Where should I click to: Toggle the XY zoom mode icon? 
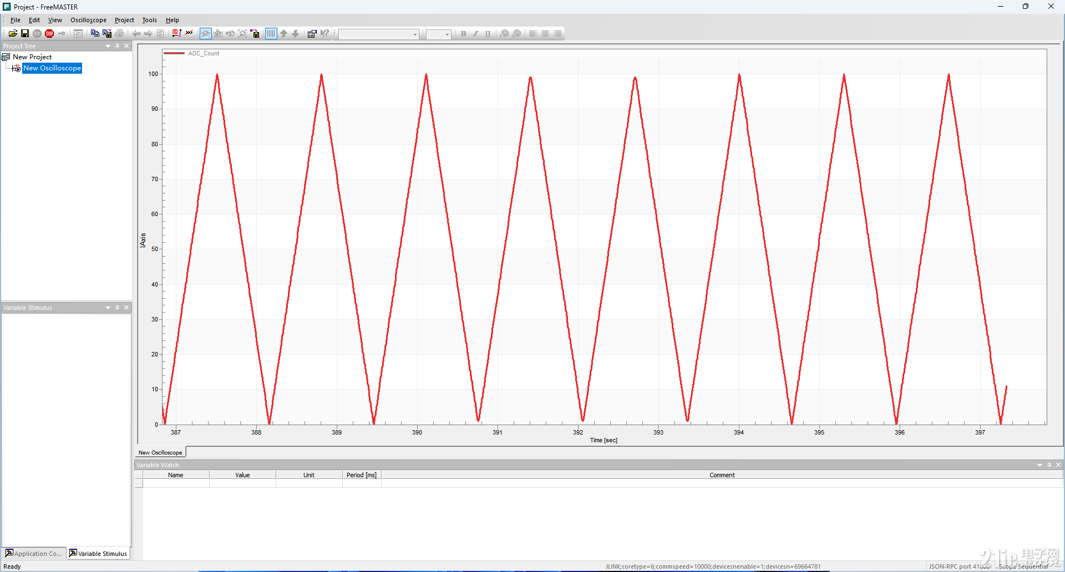[x=218, y=34]
